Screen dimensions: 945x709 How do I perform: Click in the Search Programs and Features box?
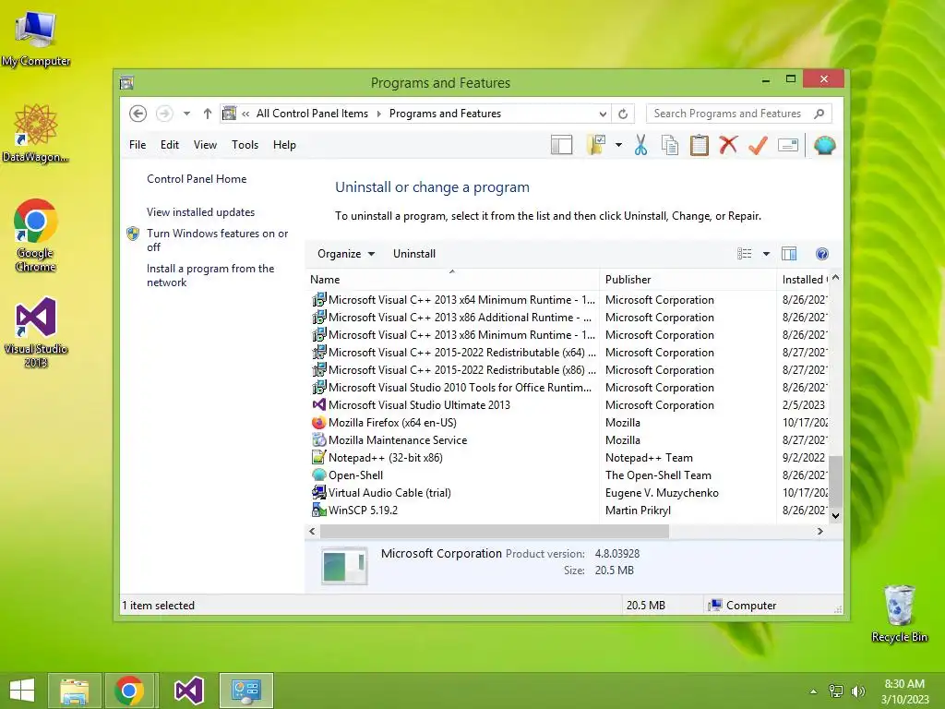coord(727,114)
